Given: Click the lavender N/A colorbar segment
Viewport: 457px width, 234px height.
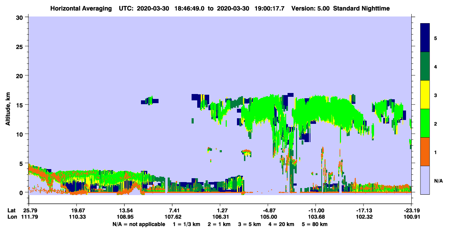Looking at the screenshot, I should point(425,180).
